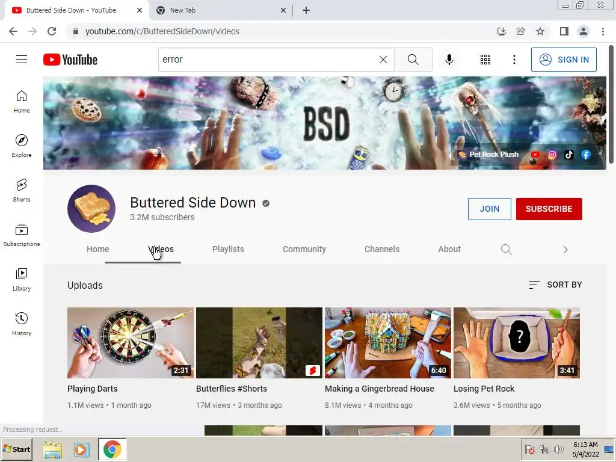Viewport: 616px width, 462px height.
Task: Open Library in the sidebar
Action: click(22, 279)
